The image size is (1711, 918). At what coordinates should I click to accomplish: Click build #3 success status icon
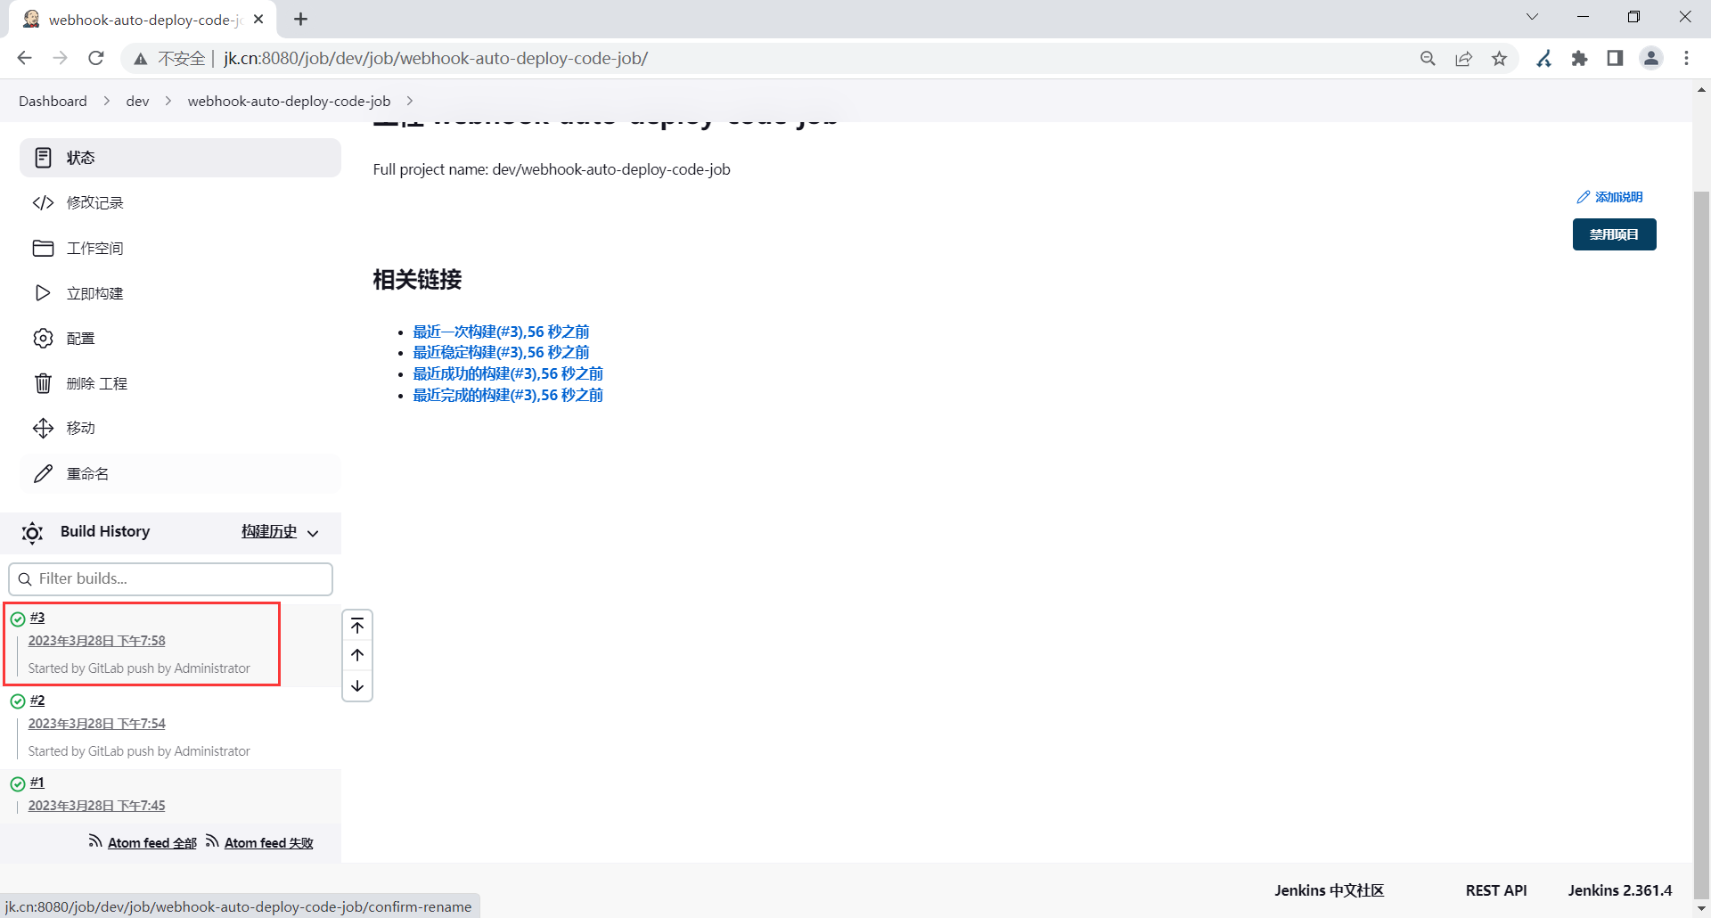pyautogui.click(x=18, y=619)
